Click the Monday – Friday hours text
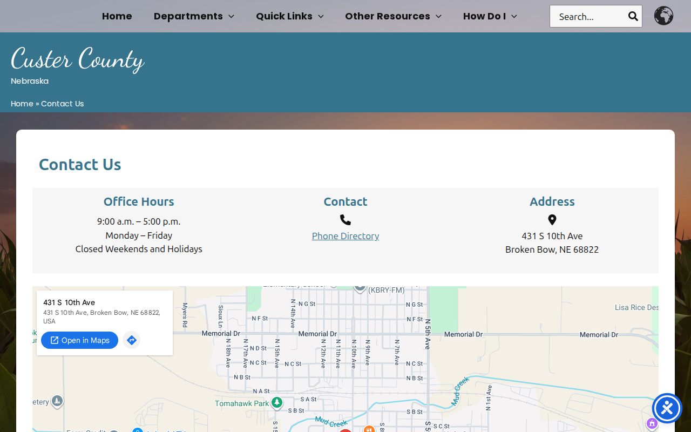This screenshot has width=691, height=432. 139,235
